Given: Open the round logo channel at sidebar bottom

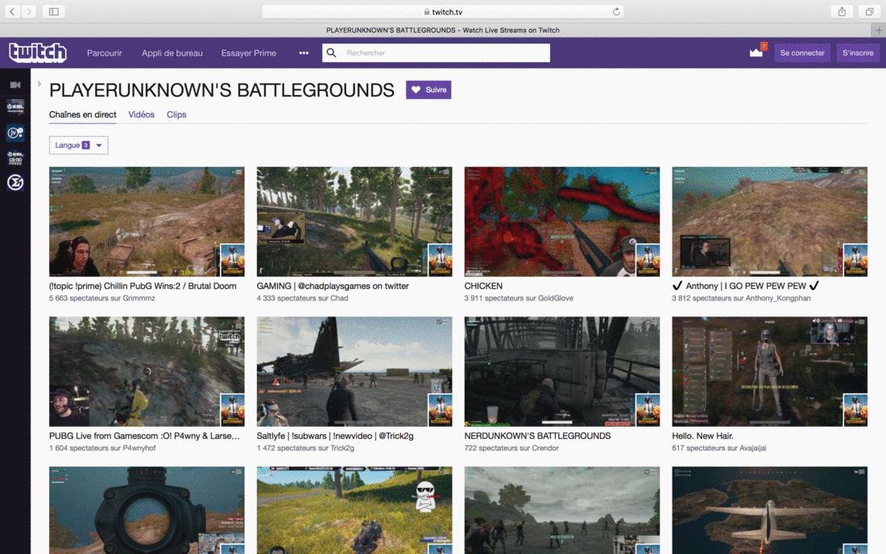Looking at the screenshot, I should coord(15,183).
